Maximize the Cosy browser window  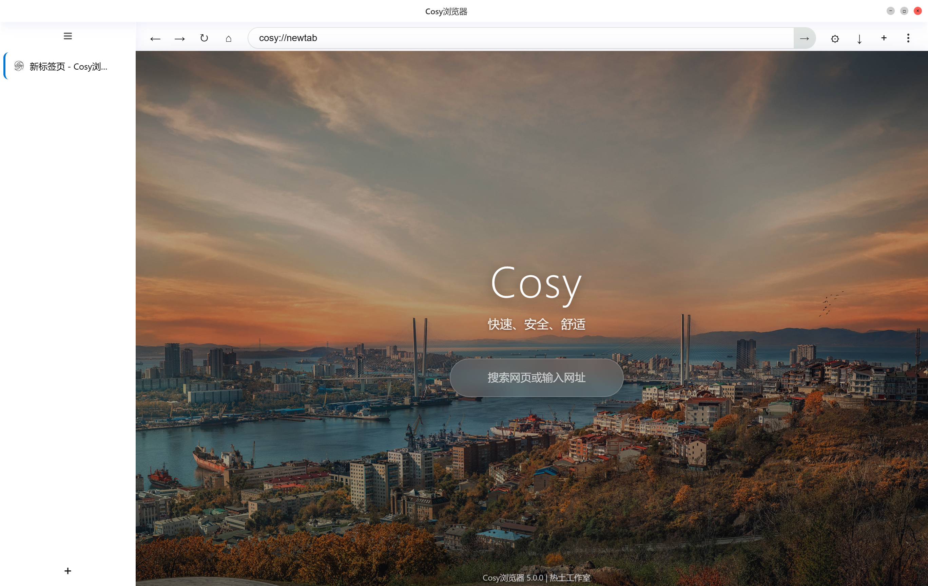click(x=904, y=11)
